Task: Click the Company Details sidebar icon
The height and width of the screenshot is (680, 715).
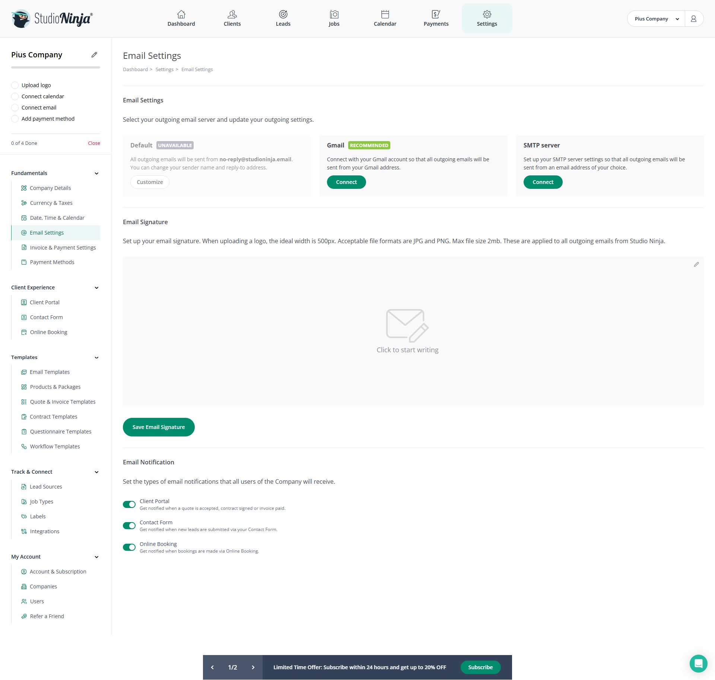Action: 24,188
